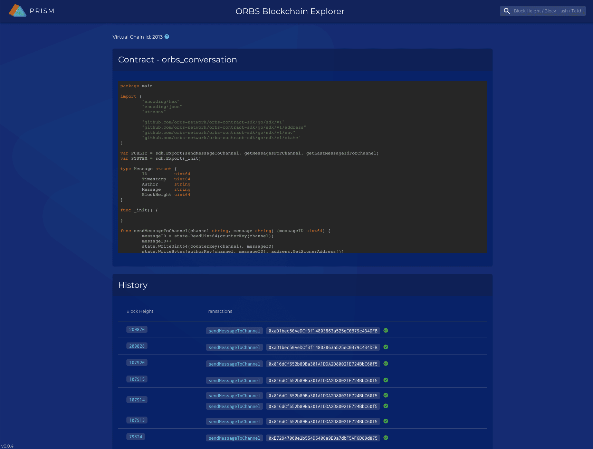The image size is (593, 449).
Task: Click signer address 0xE72947000e in block 79824 row
Action: [323, 438]
